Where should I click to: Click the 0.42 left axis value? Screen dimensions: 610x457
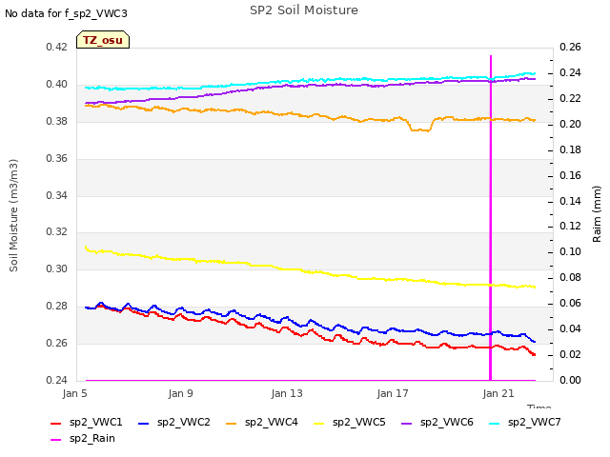coord(57,47)
